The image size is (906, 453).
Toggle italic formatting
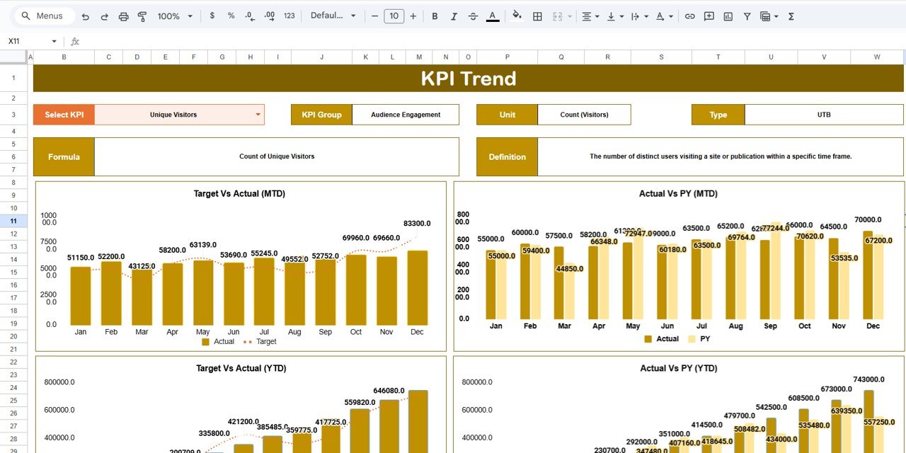pyautogui.click(x=454, y=16)
